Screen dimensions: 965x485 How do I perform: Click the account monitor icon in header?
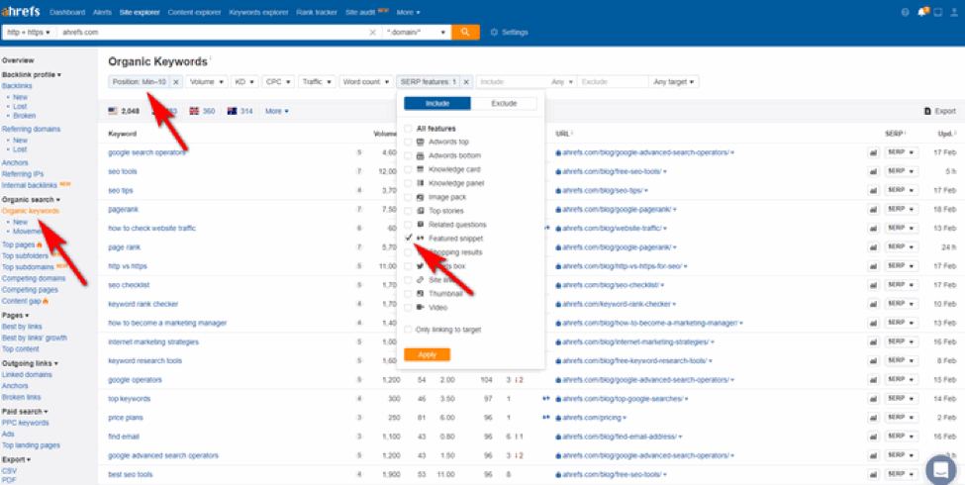pyautogui.click(x=938, y=12)
